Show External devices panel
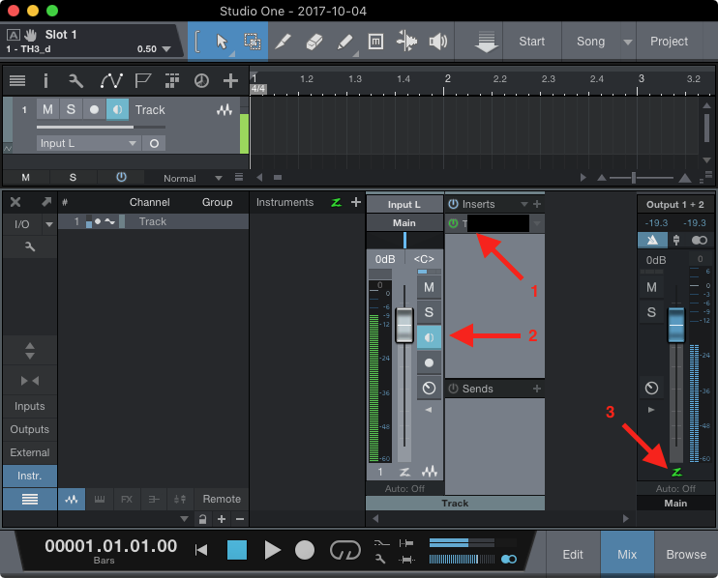 point(30,452)
